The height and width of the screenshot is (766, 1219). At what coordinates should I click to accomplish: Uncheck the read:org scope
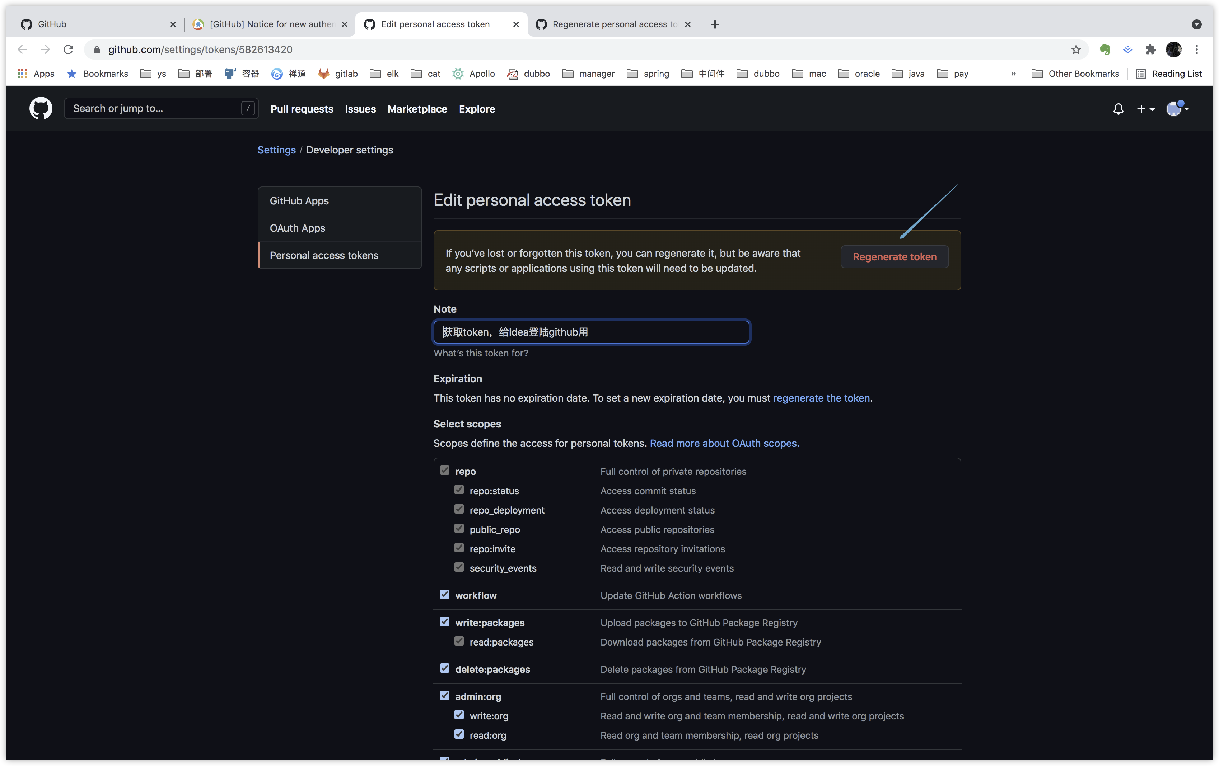tap(459, 734)
